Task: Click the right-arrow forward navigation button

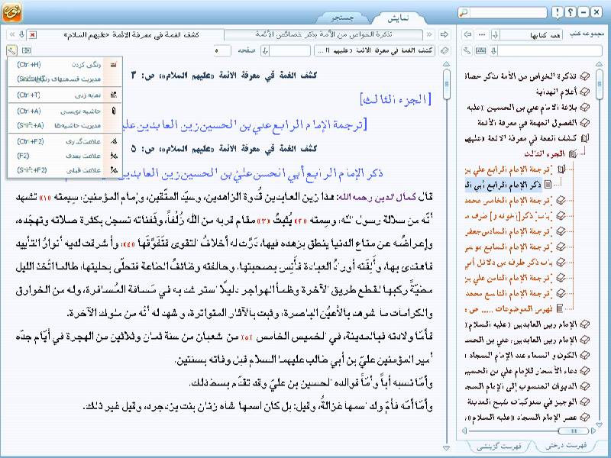Action: [x=445, y=34]
